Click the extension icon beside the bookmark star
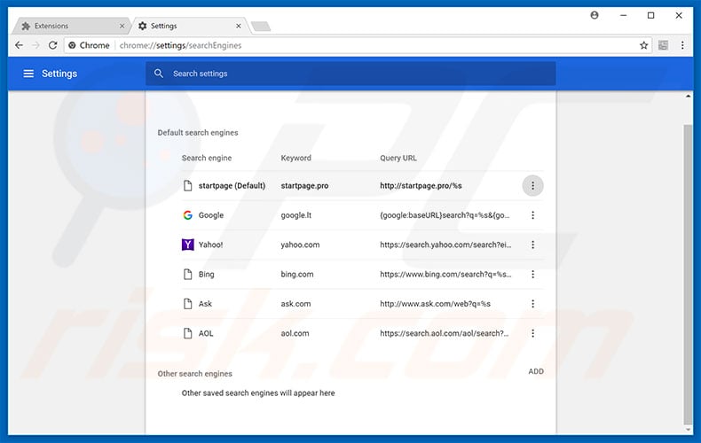The image size is (701, 443). point(663,45)
